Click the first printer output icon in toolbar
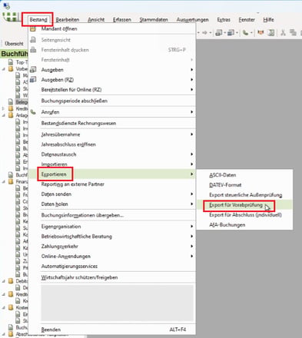The height and width of the screenshot is (338, 302). pos(219,33)
